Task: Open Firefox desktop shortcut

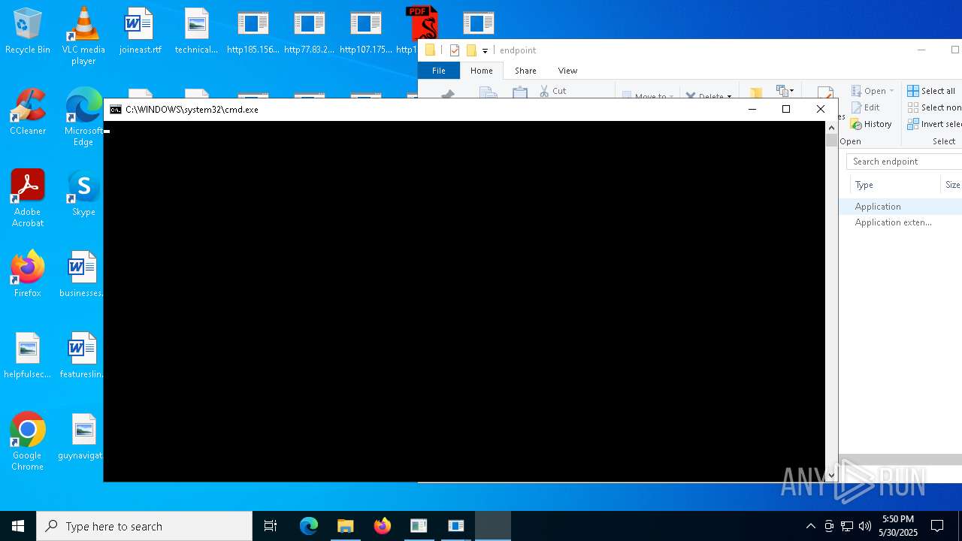Action: point(27,275)
